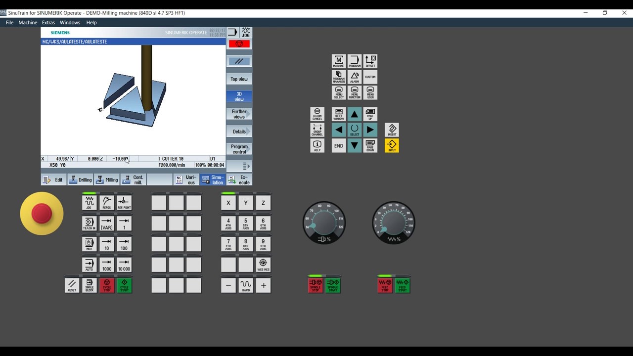The width and height of the screenshot is (633, 356).
Task: Adjust the feed rate override dial
Action: [x=394, y=222]
